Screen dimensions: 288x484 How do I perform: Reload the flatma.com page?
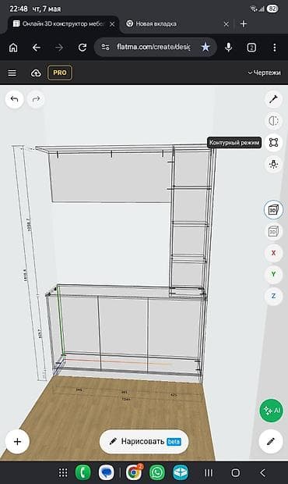(x=83, y=48)
